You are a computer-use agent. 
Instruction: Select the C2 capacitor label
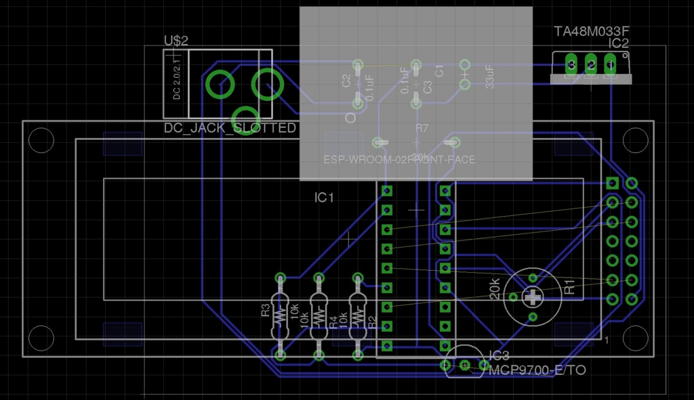point(346,81)
